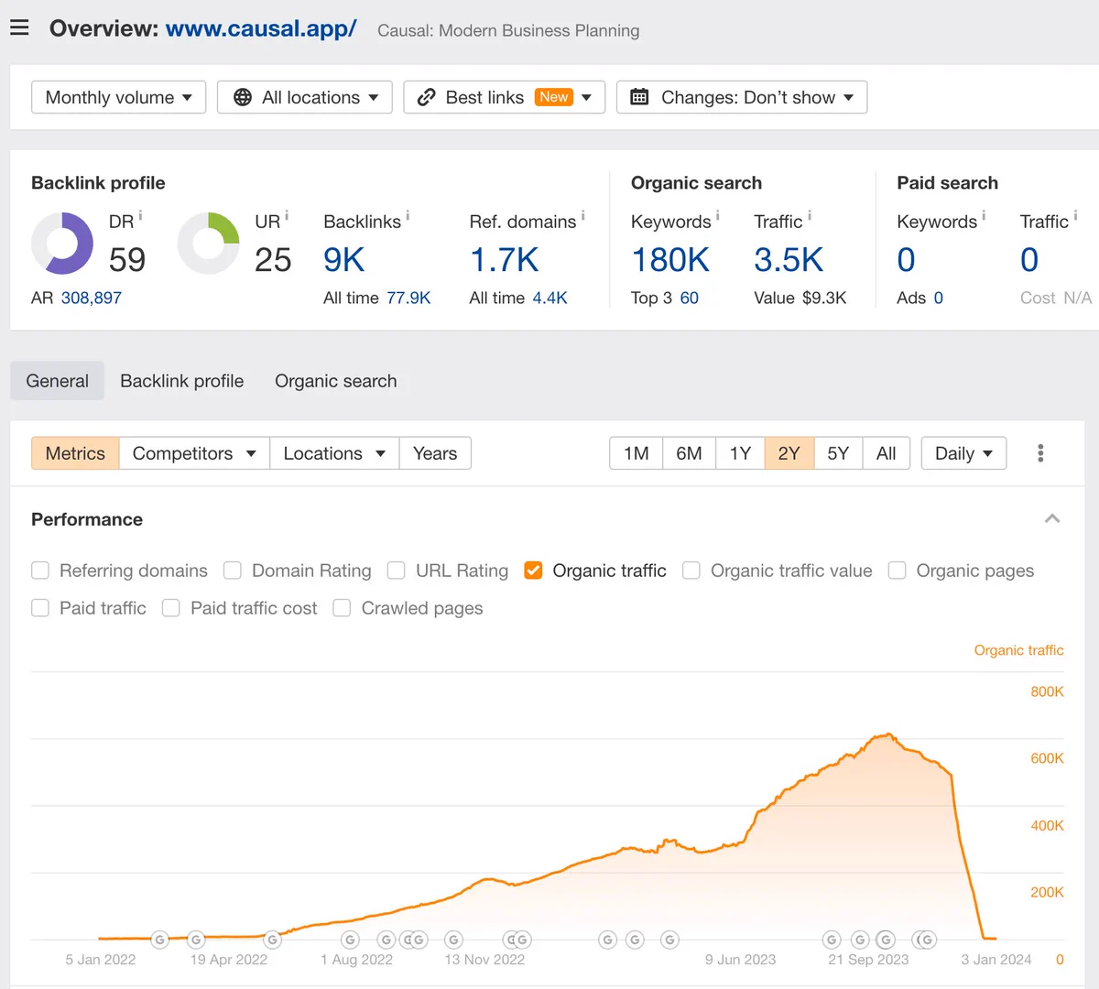1099x989 pixels.
Task: Open the Locations dropdown
Action: (x=334, y=453)
